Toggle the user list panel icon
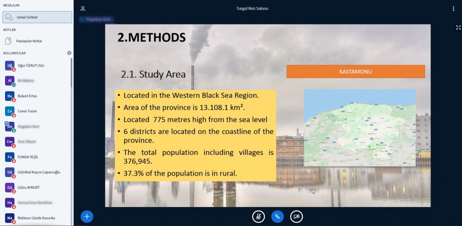 (x=83, y=8)
